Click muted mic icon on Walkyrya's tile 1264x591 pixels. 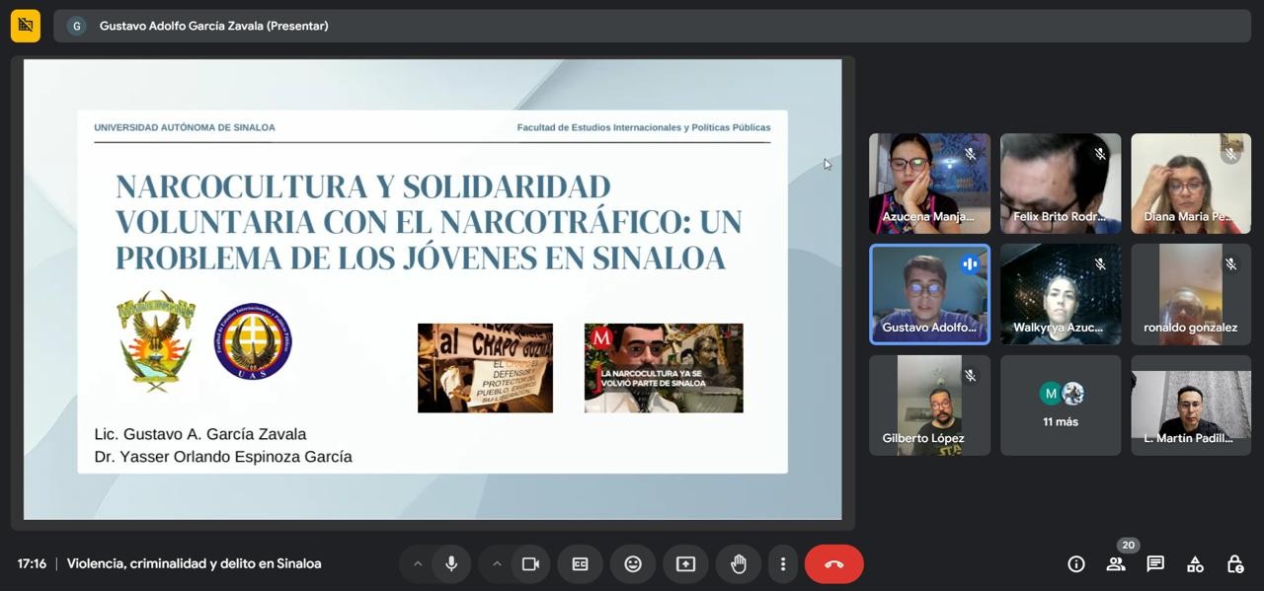click(1100, 264)
